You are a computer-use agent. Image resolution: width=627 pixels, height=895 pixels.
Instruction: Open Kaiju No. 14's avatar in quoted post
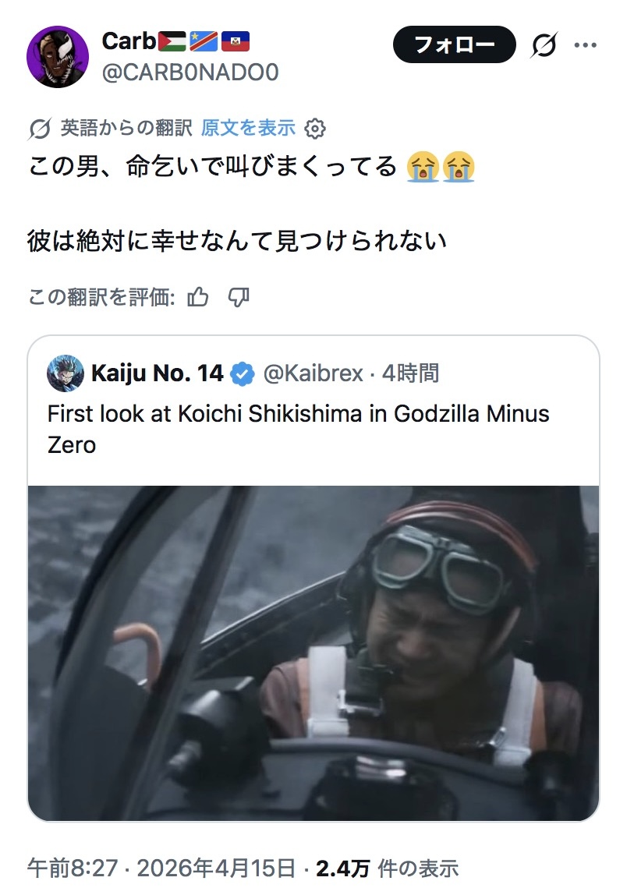point(66,373)
